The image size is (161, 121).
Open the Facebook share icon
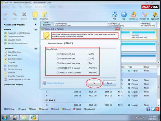click(x=148, y=109)
